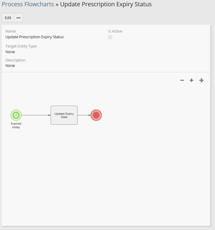215x230 pixels.
Task: Click the page title heading text
Action: tap(106, 4)
